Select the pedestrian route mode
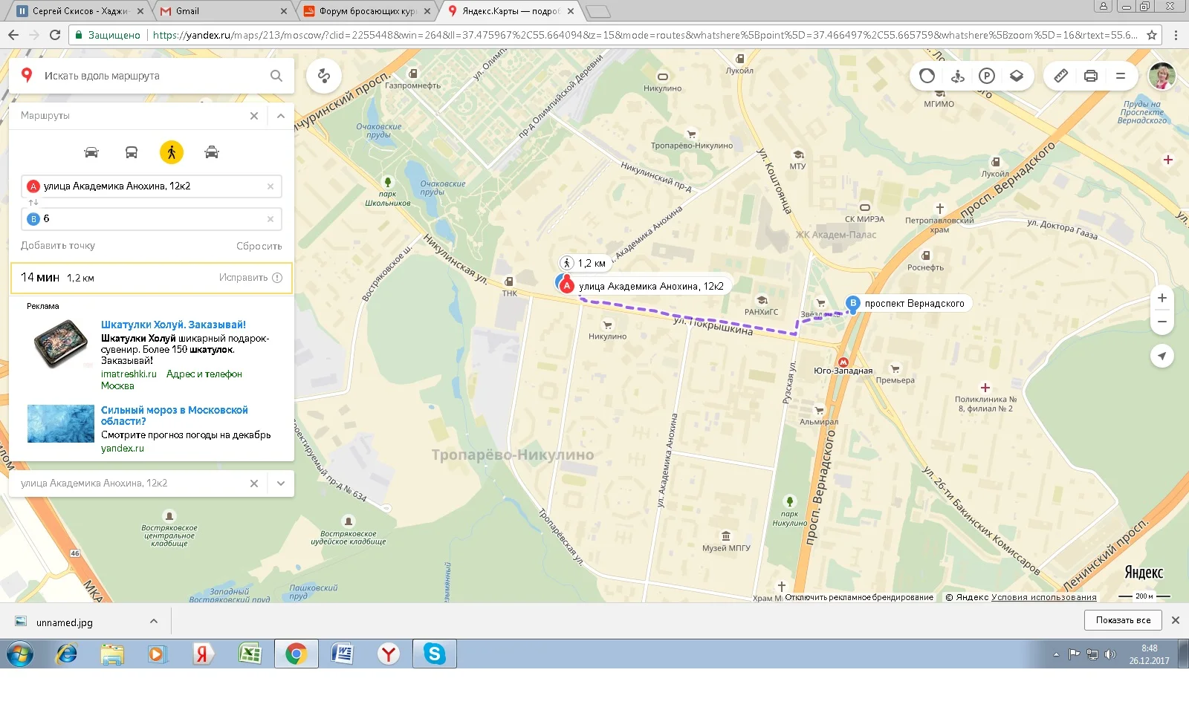Screen dimensions: 1189x713 coord(172,152)
